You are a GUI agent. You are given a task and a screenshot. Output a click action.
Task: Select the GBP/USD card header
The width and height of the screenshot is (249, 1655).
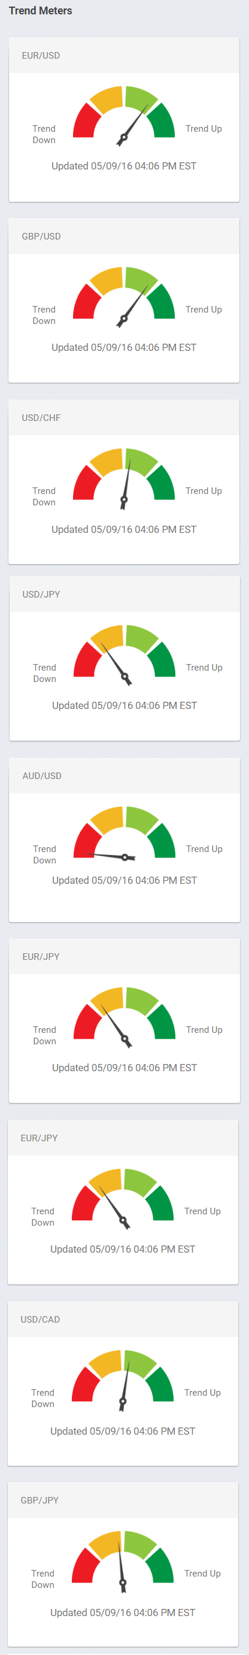pyautogui.click(x=124, y=237)
